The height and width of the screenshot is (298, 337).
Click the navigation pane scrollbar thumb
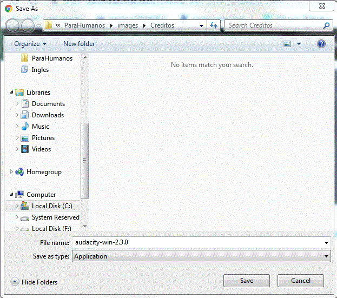tap(85, 161)
